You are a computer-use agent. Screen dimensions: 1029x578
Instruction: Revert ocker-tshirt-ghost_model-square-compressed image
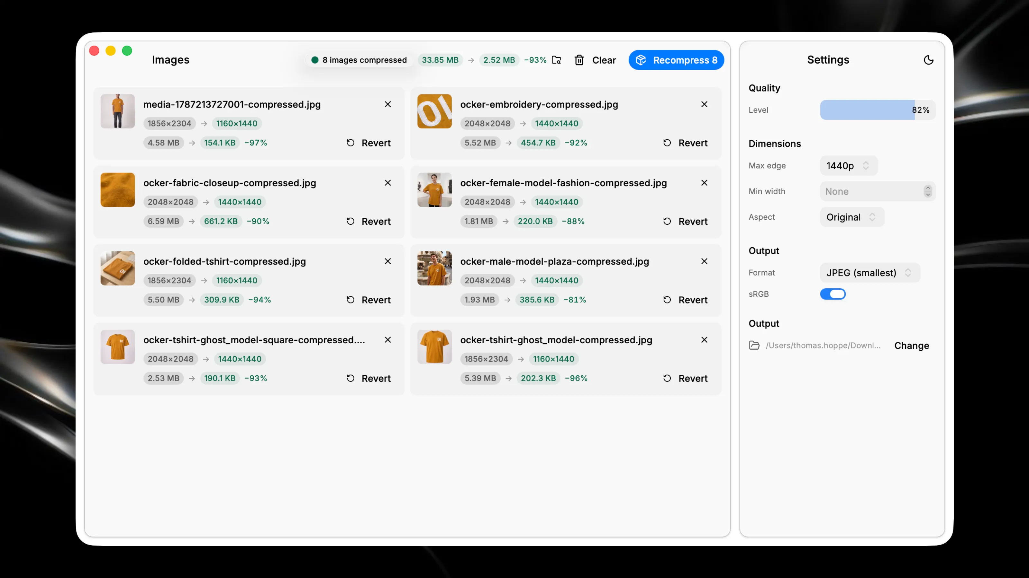pos(368,379)
